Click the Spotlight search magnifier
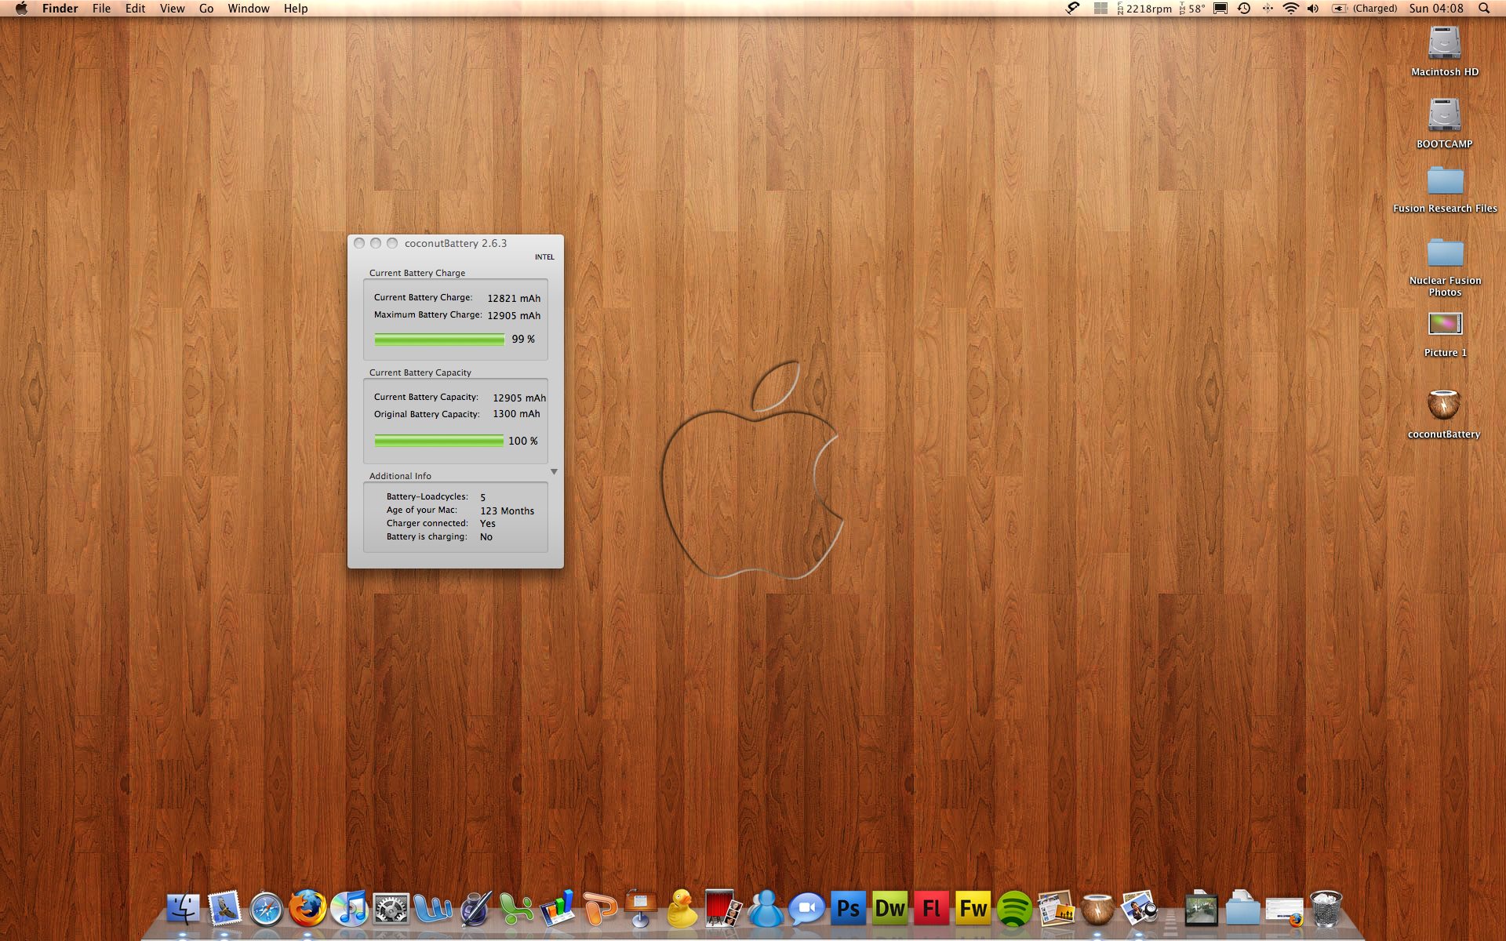Image resolution: width=1506 pixels, height=941 pixels. click(x=1483, y=9)
